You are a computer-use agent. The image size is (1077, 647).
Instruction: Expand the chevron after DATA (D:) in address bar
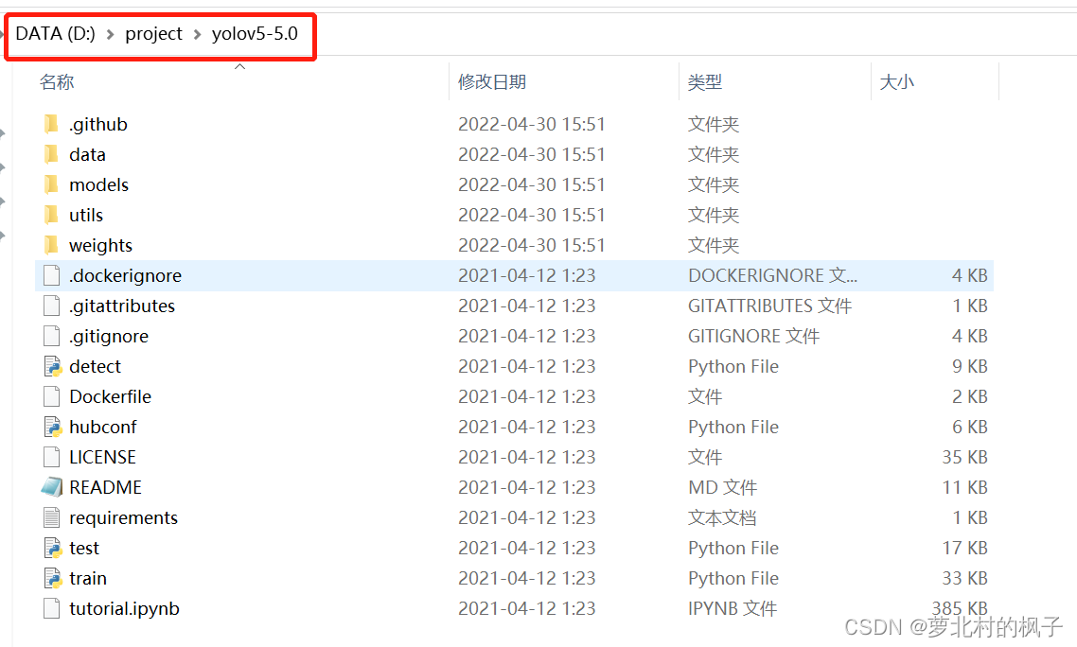pyautogui.click(x=110, y=34)
